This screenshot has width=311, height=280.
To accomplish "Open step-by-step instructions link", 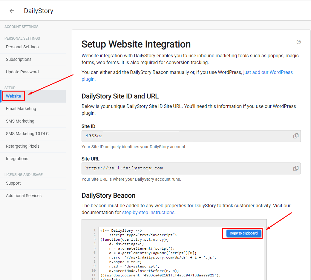I will (148, 213).
